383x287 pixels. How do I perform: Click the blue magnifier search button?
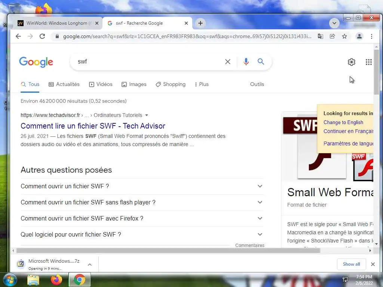pos(261,62)
